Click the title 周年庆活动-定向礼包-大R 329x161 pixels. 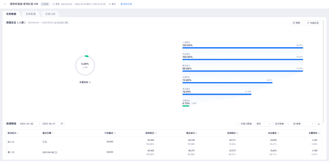(x=24, y=4)
